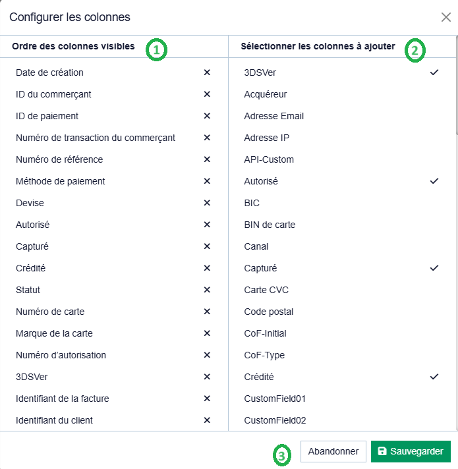
Task: Click the Abandonner button
Action: pos(333,452)
